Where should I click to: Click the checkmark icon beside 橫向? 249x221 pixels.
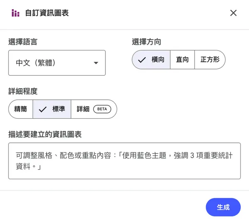142,60
